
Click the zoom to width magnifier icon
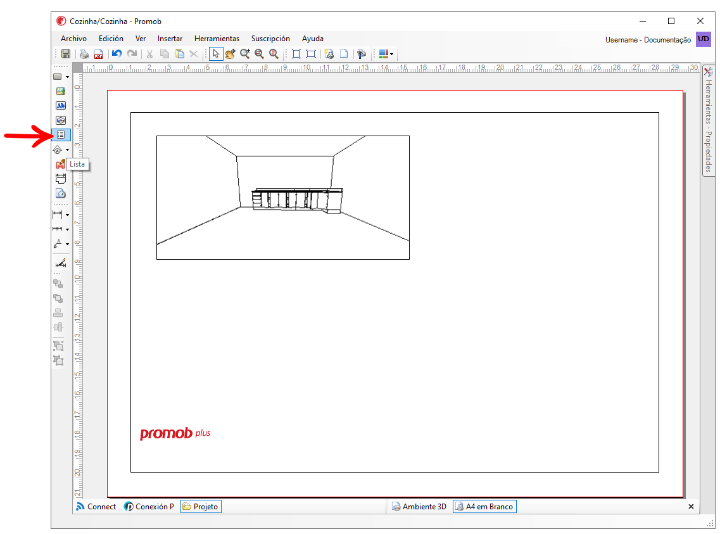coord(260,54)
